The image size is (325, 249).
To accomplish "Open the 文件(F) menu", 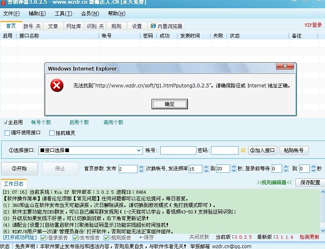I will 12,14.
